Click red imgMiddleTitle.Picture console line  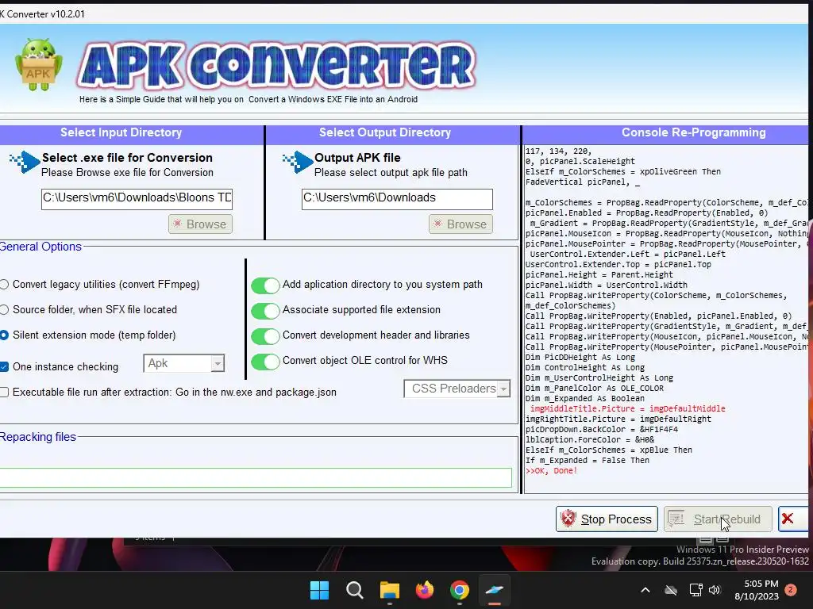(627, 408)
